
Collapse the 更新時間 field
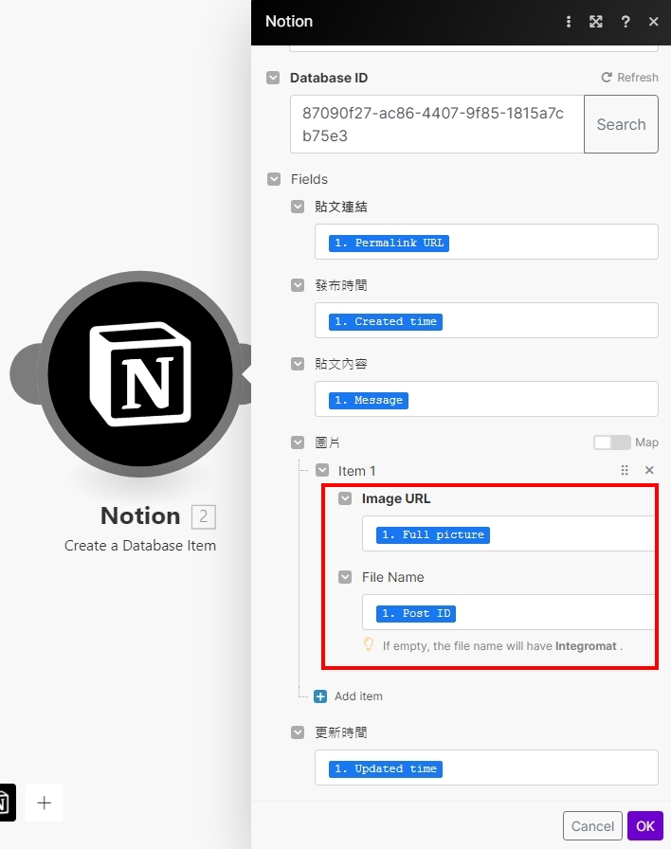coord(298,732)
